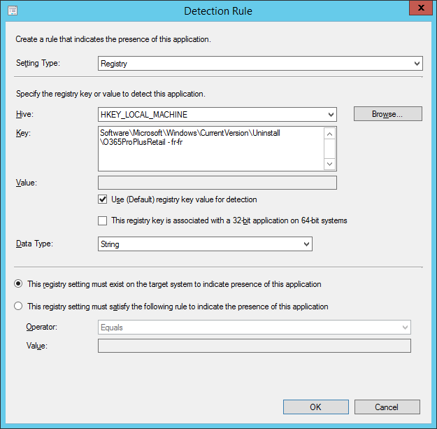Screen dimensions: 437x429
Task: Expand the Hive dropdown list
Action: pos(331,115)
